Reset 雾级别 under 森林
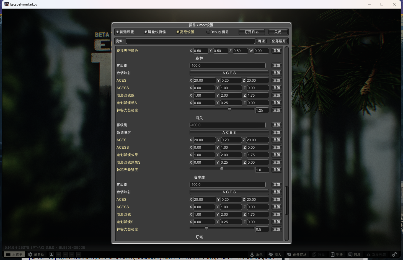This screenshot has width=403, height=260. (277, 65)
